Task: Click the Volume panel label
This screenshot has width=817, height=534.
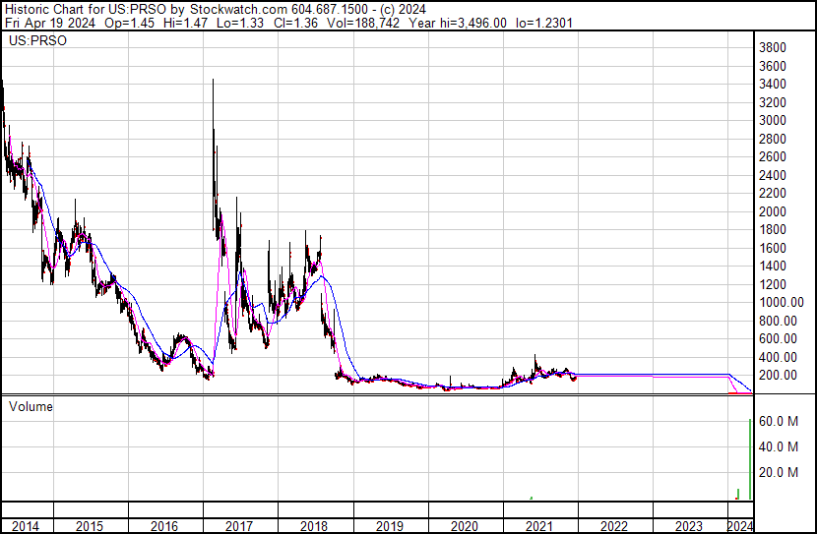Action: (31, 405)
